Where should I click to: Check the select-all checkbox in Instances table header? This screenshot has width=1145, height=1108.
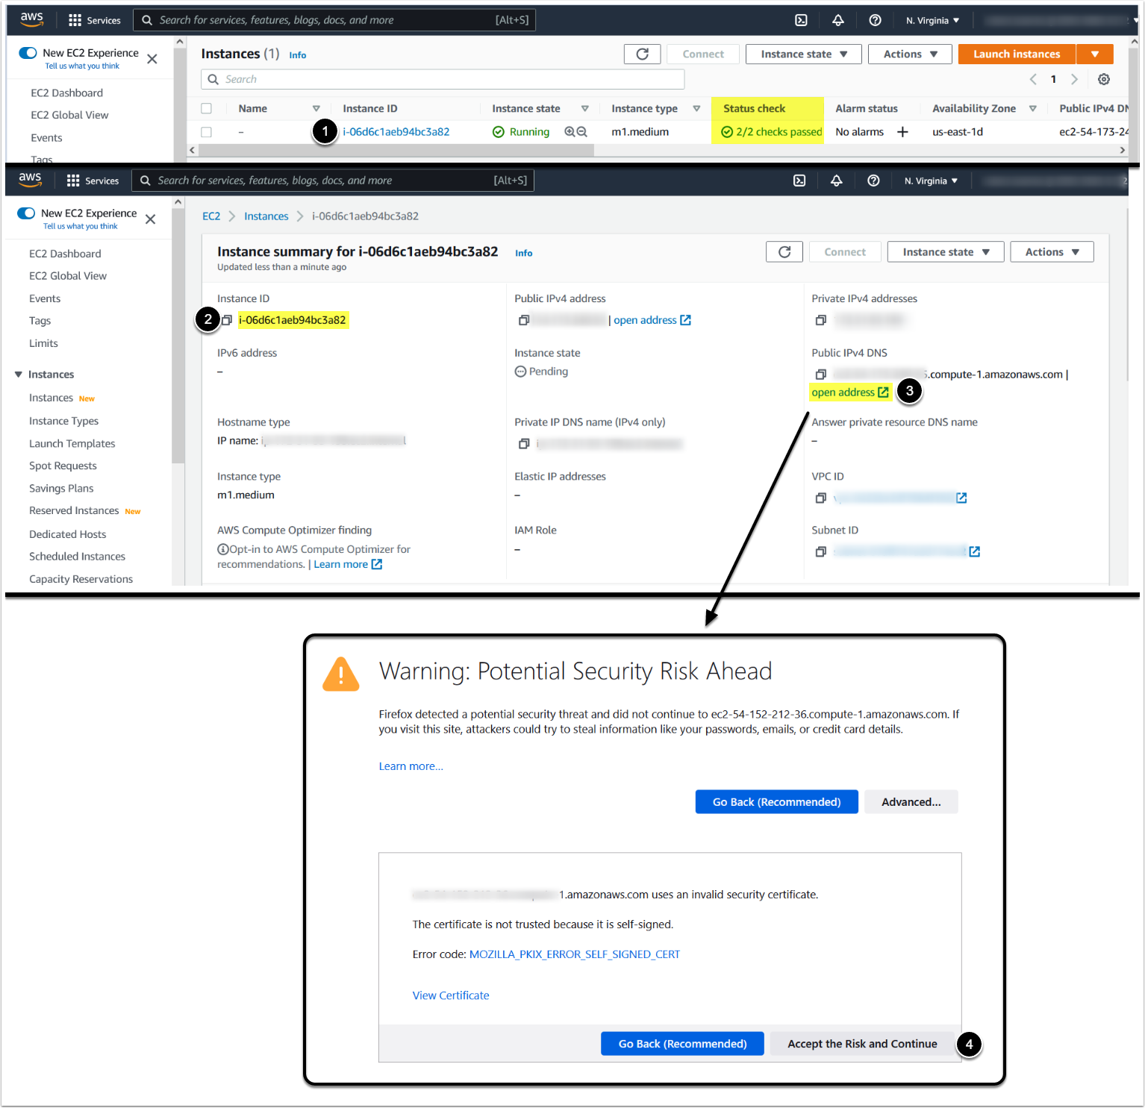(207, 108)
